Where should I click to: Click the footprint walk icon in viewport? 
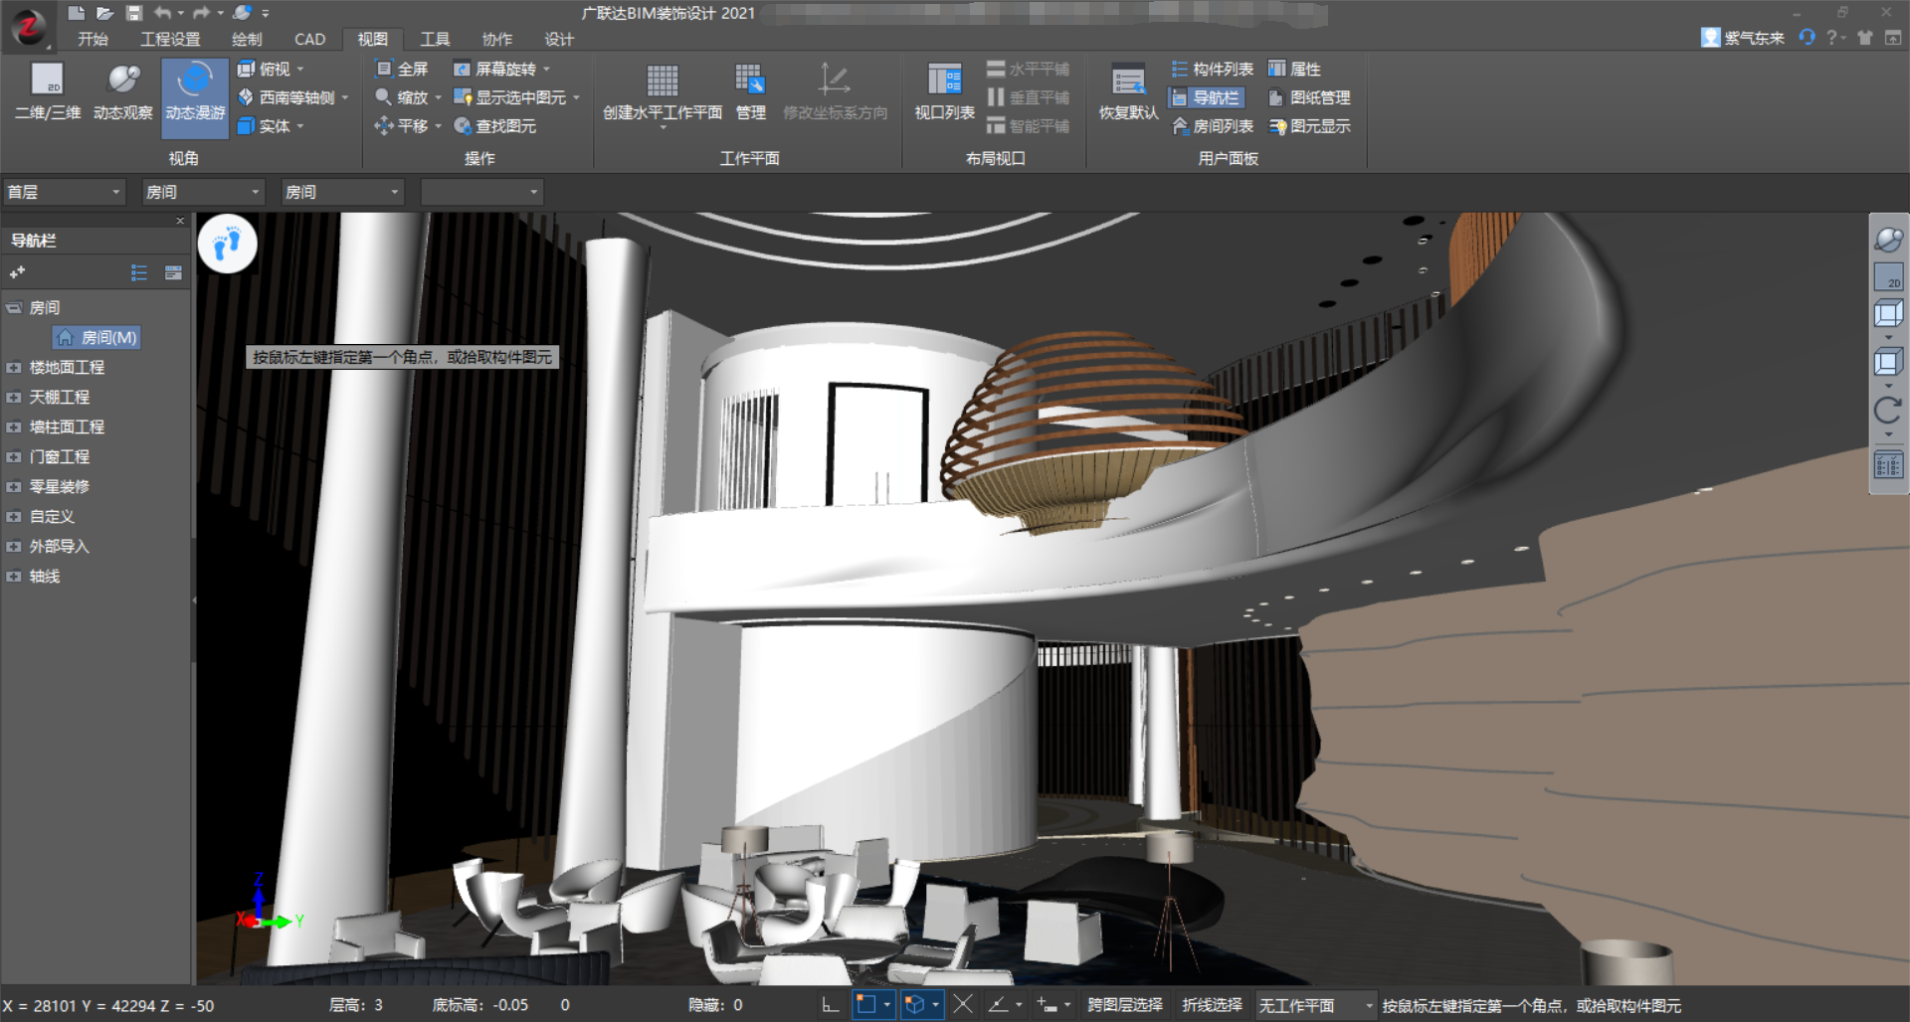coord(228,244)
